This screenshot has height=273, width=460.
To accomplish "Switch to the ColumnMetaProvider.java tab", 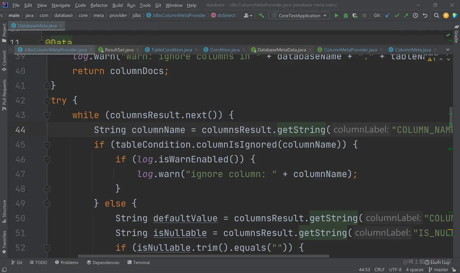I will coord(350,50).
